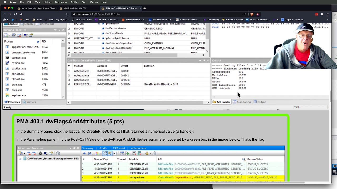Click the zoom magnifier in address bar
The width and height of the screenshot is (337, 189).
[245, 14]
